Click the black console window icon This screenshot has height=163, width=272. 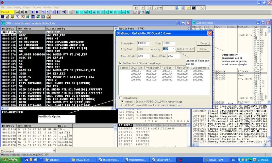click(x=193, y=8)
